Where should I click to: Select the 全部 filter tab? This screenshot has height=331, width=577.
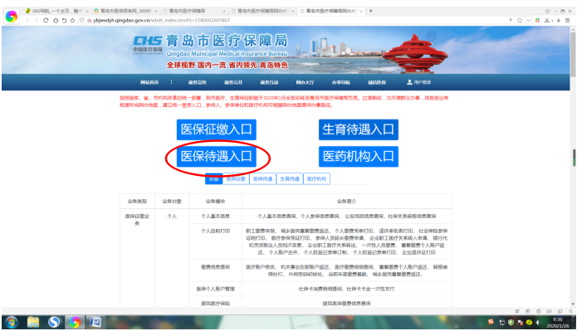[214, 178]
